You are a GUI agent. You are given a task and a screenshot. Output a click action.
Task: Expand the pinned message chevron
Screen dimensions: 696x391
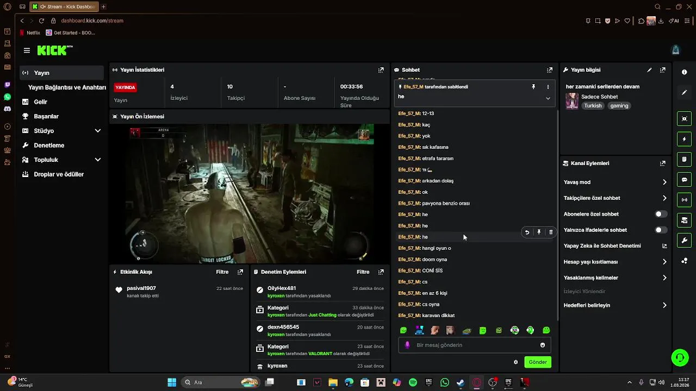(x=548, y=98)
